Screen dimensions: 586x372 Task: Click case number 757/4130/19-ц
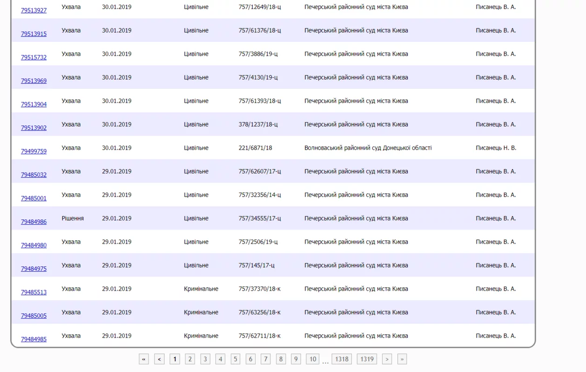(258, 77)
